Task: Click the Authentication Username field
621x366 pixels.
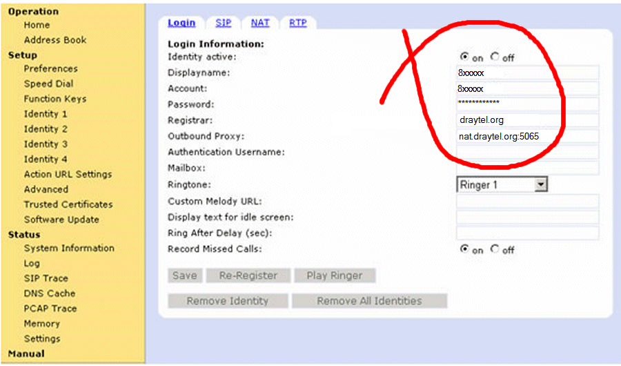Action: pyautogui.click(x=528, y=152)
